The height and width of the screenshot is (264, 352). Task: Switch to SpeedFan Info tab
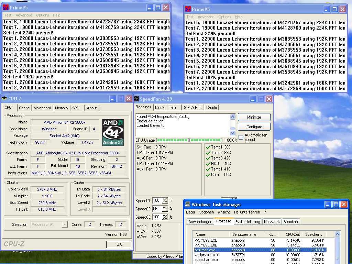click(x=173, y=108)
